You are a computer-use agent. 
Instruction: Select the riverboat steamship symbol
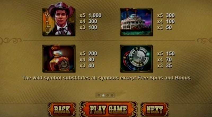click(136, 22)
